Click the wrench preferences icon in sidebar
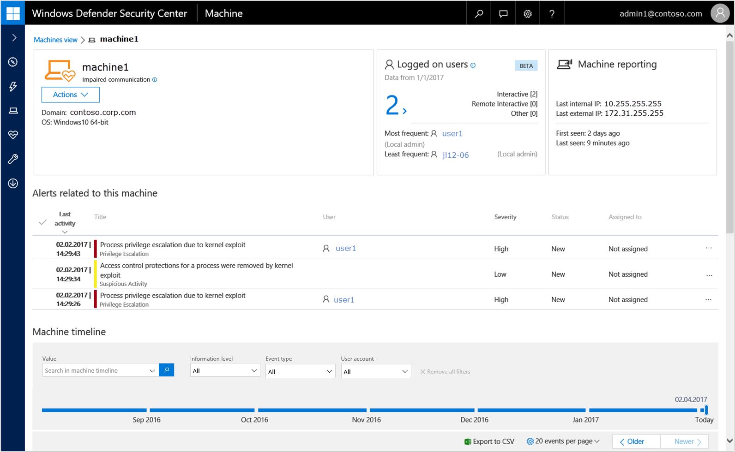This screenshot has width=735, height=452. click(13, 159)
